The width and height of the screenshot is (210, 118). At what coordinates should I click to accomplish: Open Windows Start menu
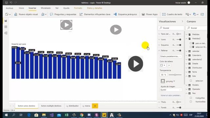coord(6,115)
